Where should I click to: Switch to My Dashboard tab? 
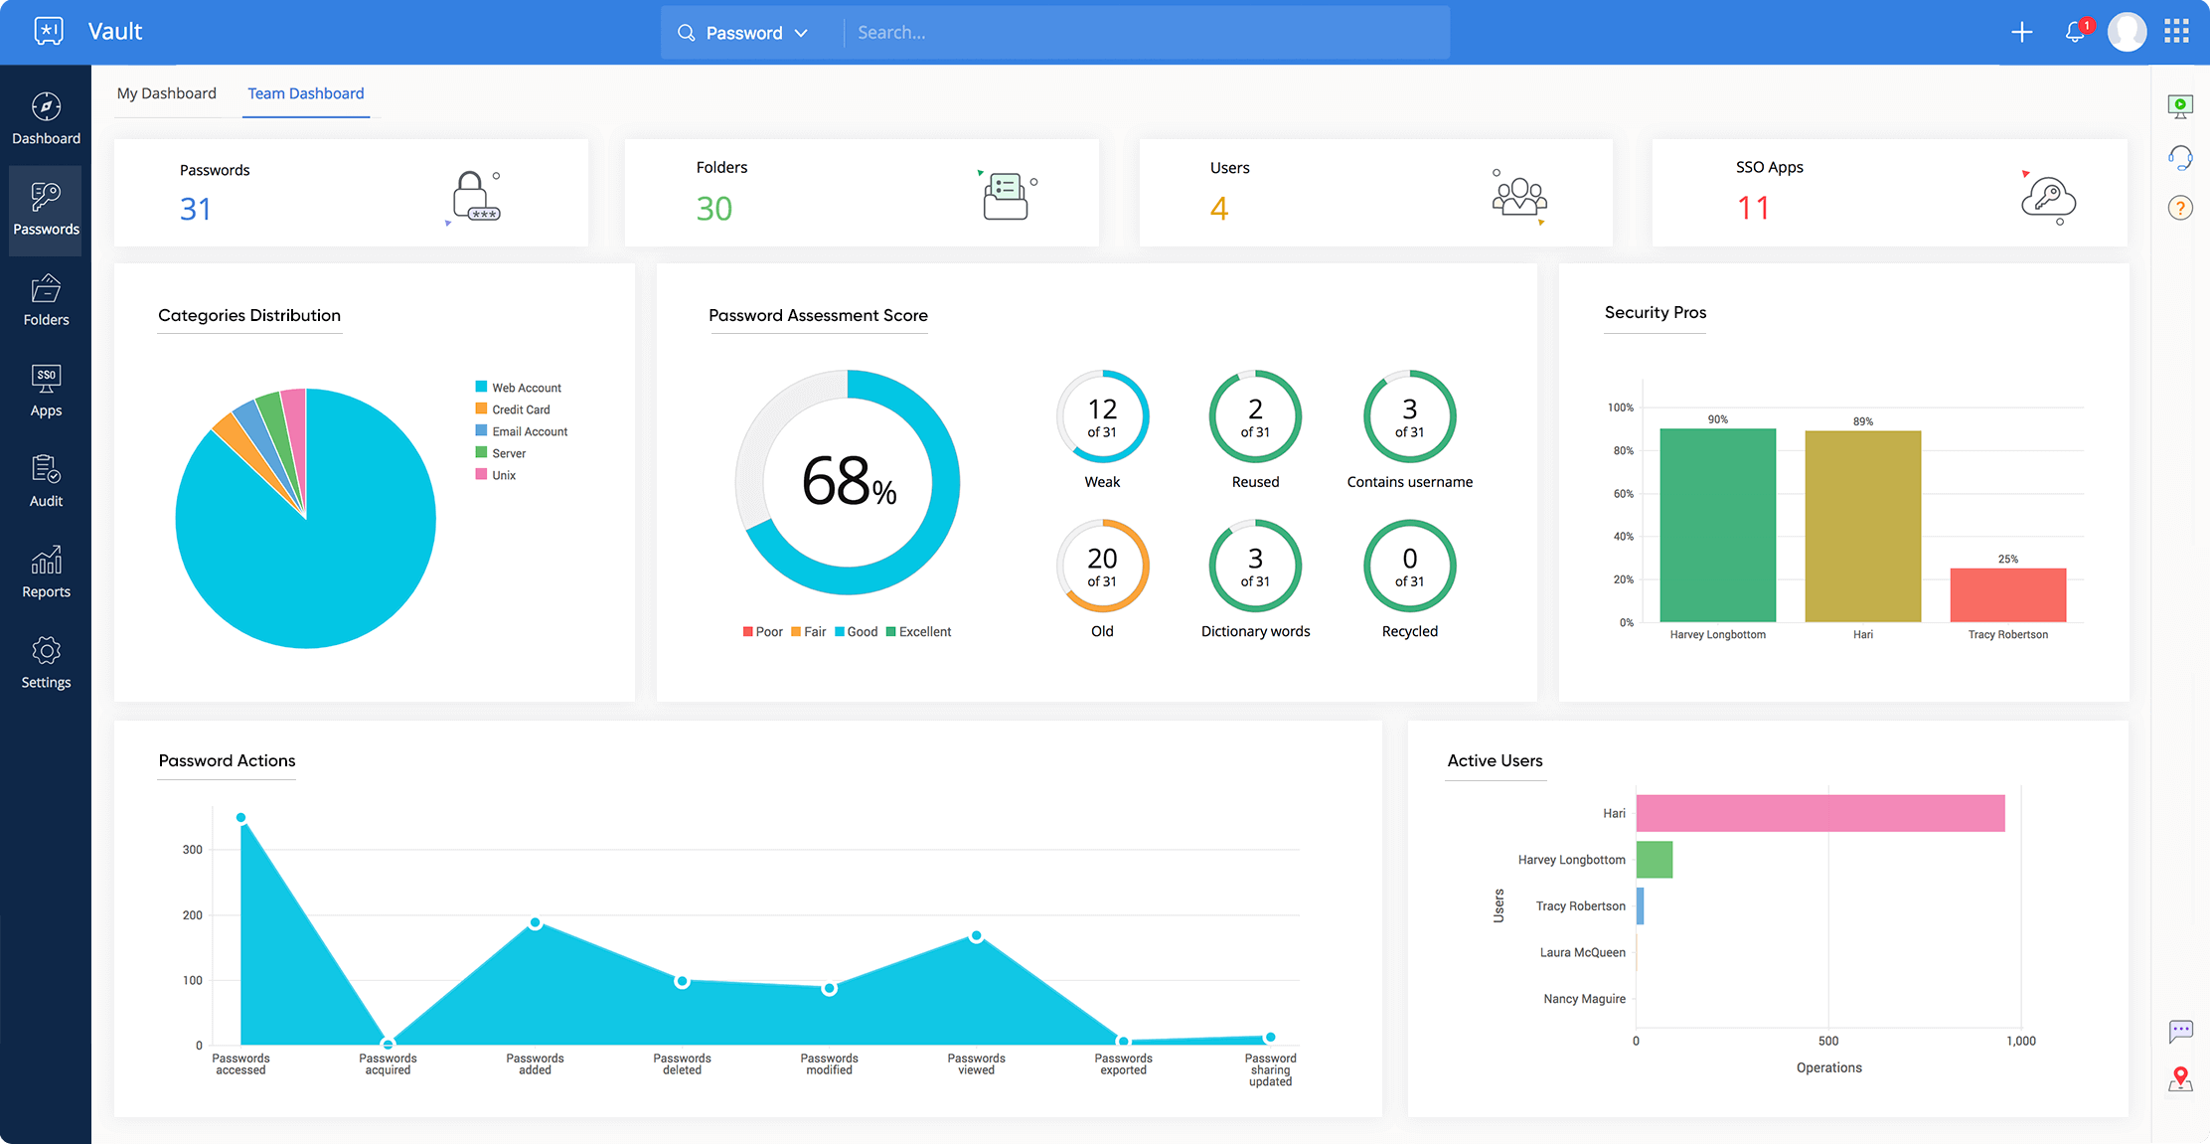[x=165, y=91]
